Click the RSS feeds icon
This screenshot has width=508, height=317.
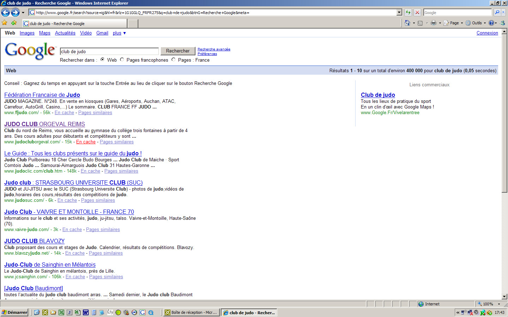[x=420, y=23]
